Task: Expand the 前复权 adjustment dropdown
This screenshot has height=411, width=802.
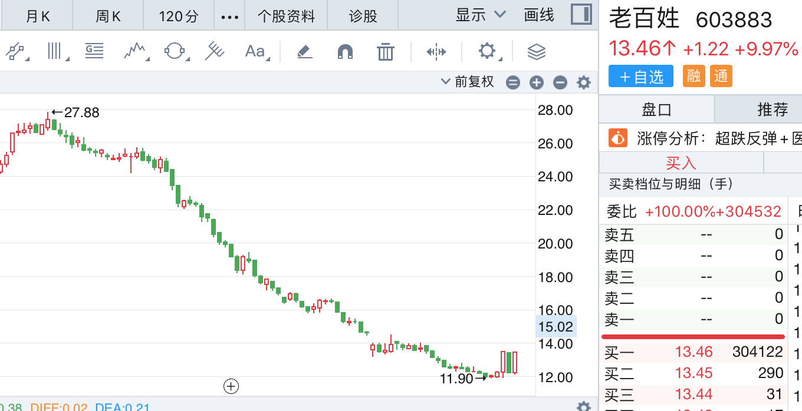Action: tap(468, 82)
